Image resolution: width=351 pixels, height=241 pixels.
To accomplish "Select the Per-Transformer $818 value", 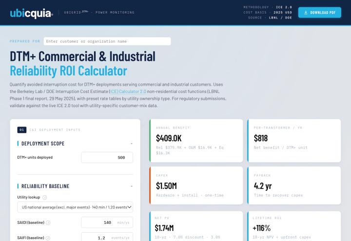I will (x=260, y=138).
